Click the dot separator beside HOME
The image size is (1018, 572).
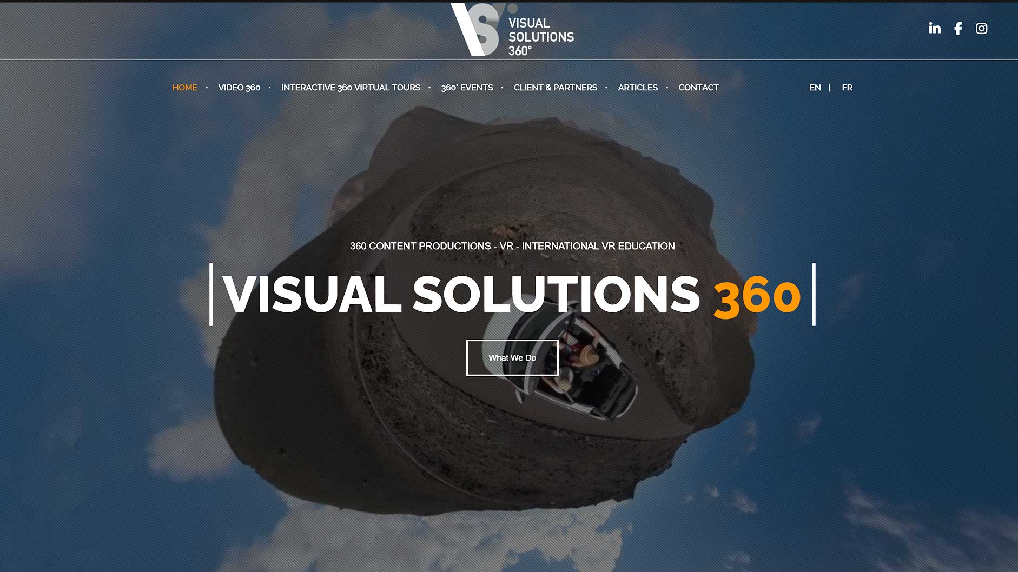tap(207, 87)
